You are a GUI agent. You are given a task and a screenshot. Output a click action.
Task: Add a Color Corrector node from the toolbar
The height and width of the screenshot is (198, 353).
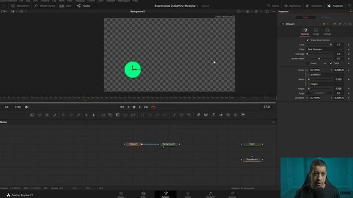[x=64, y=115]
